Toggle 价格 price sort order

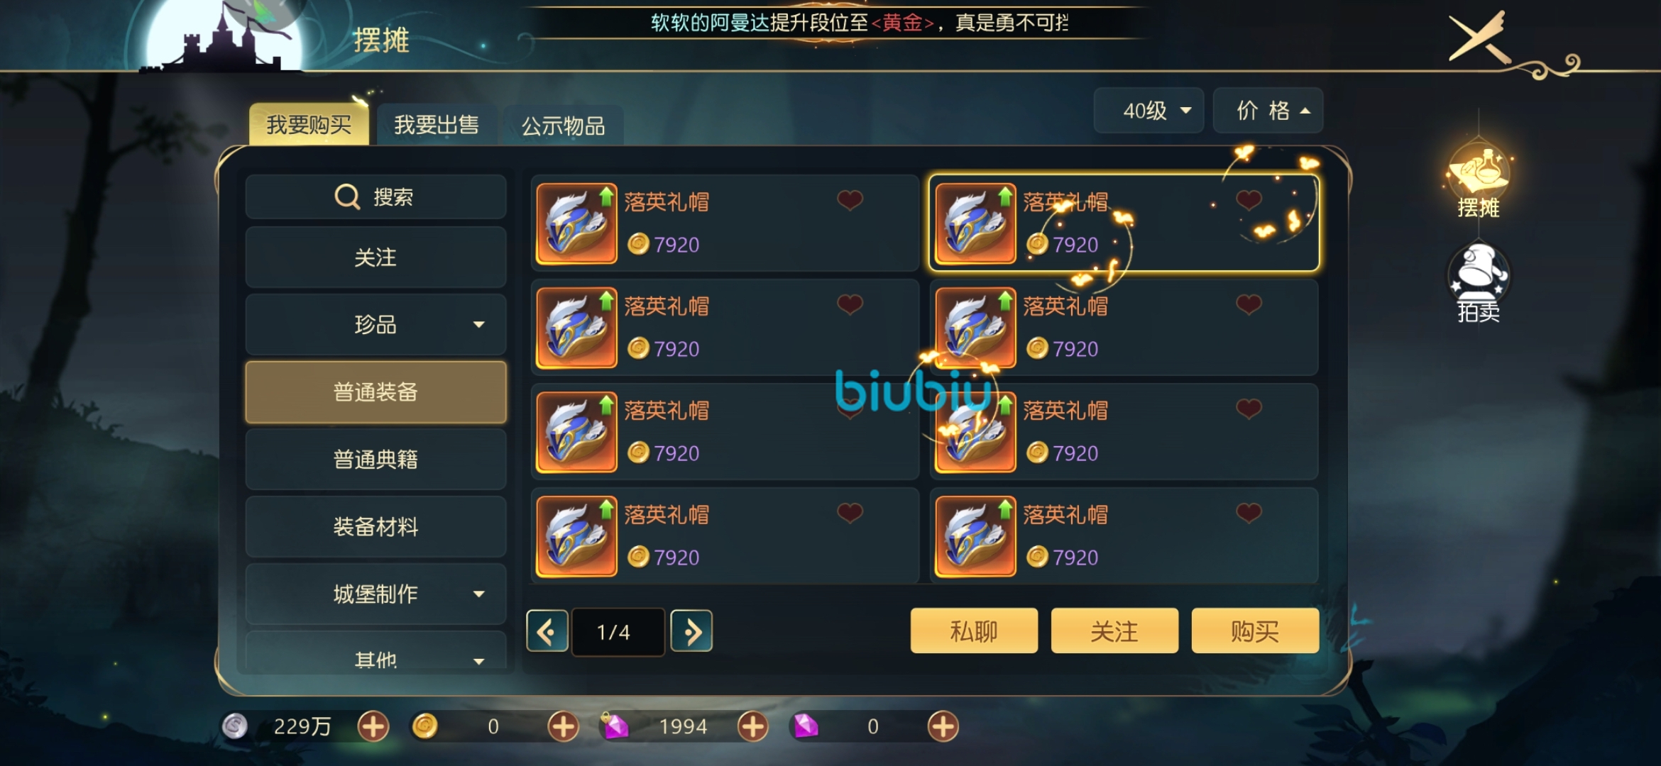1268,111
